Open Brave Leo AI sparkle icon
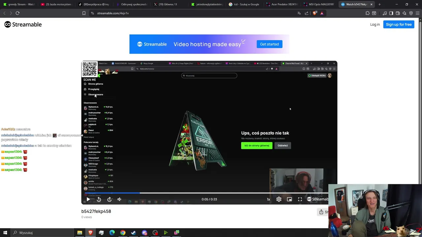This screenshot has height=237, width=422. pos(404,13)
